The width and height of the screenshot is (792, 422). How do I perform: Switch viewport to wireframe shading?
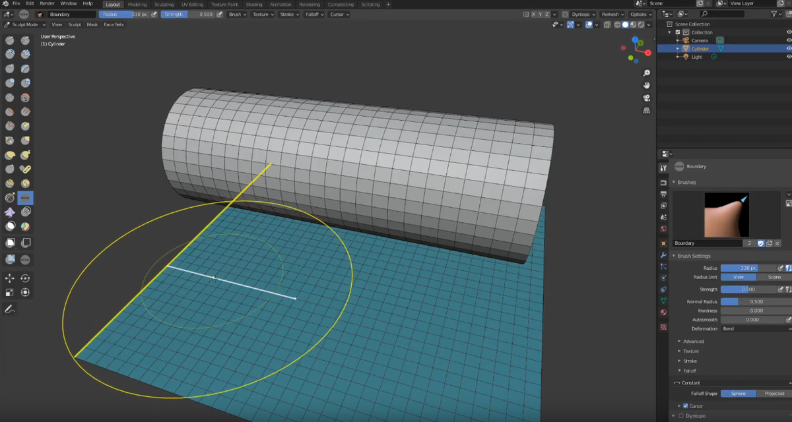click(618, 24)
